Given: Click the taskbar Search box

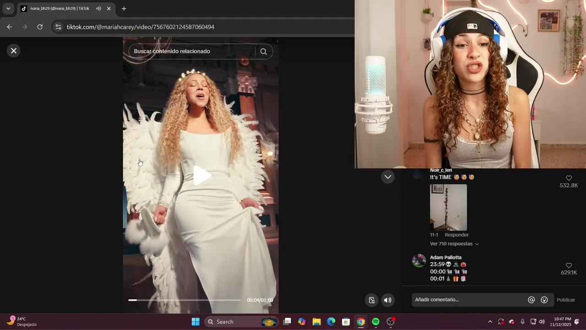Looking at the screenshot, I should coord(241,322).
